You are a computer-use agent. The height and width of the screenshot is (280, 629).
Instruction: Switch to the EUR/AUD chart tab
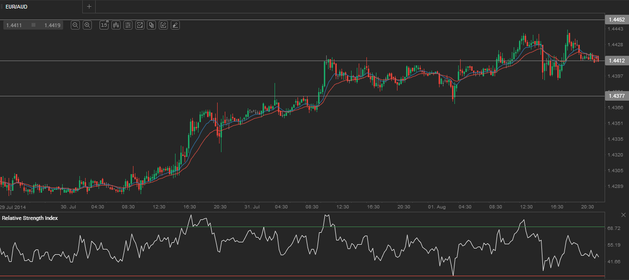[16, 7]
